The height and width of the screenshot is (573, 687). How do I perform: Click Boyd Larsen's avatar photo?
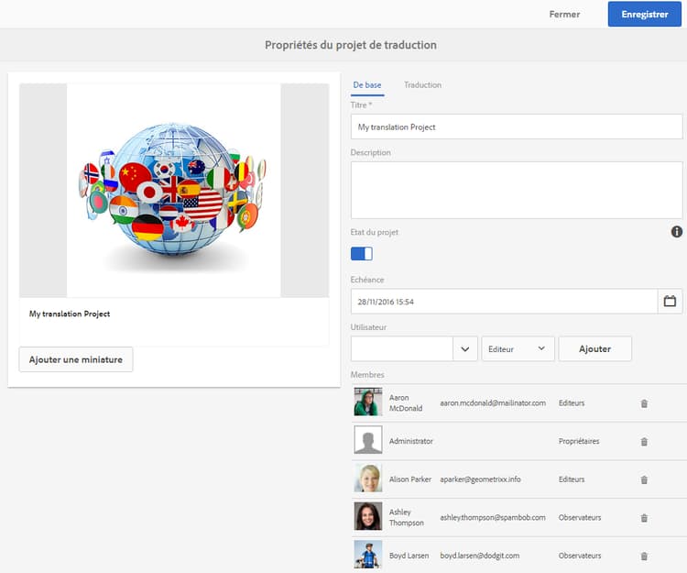click(x=368, y=554)
